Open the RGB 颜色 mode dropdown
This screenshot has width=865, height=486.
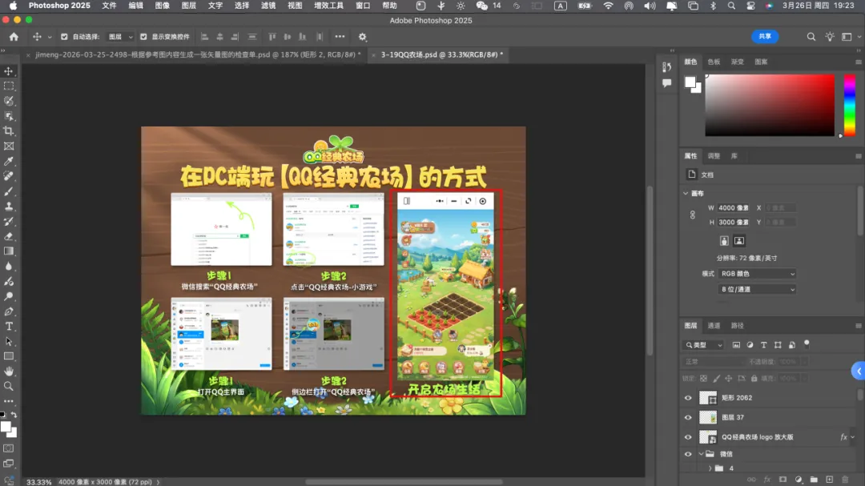(757, 274)
